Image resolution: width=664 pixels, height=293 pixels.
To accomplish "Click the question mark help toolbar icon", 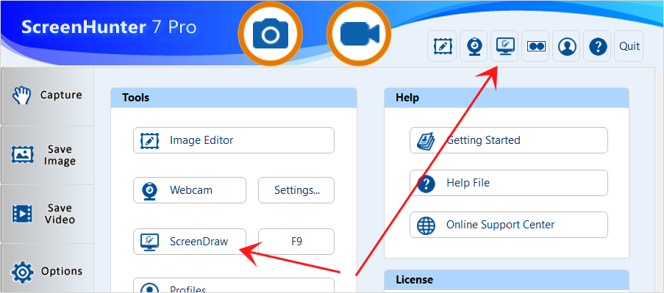I will [597, 46].
